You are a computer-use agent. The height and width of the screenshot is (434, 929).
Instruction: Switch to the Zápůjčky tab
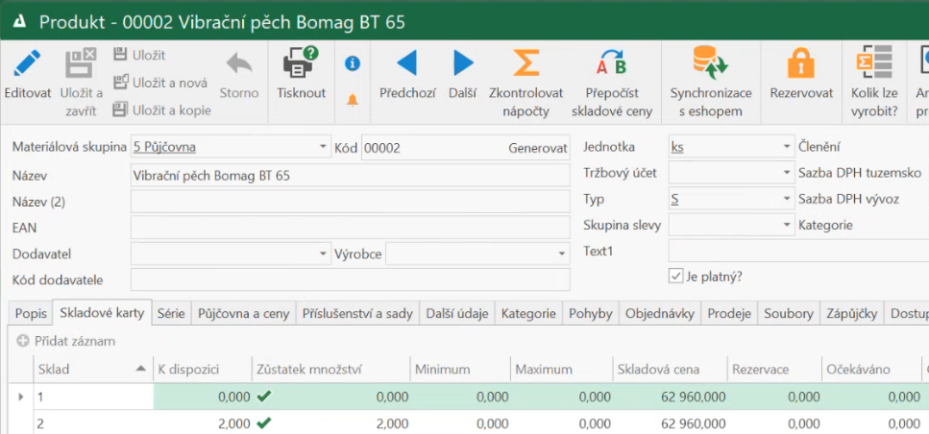[x=851, y=314]
